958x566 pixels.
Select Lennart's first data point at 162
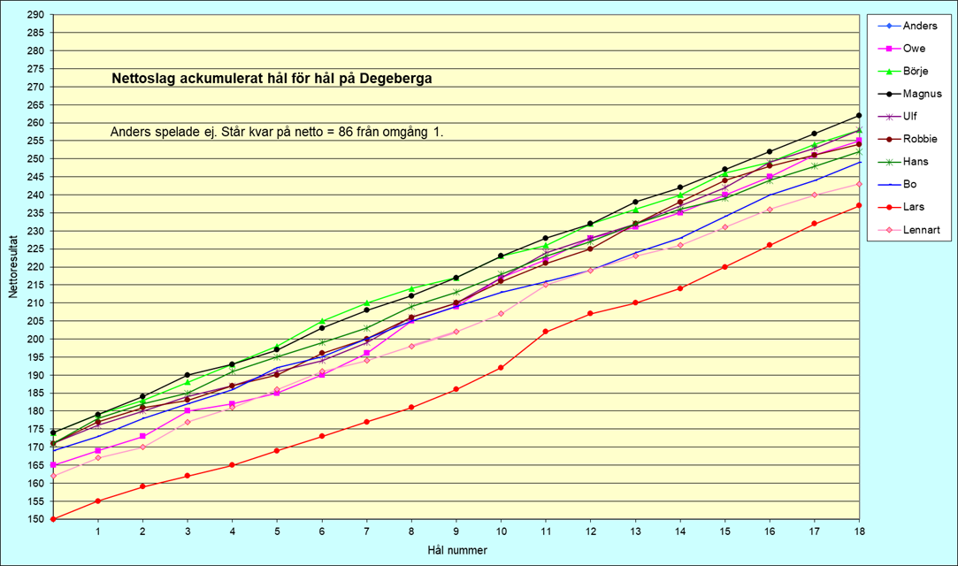53,476
